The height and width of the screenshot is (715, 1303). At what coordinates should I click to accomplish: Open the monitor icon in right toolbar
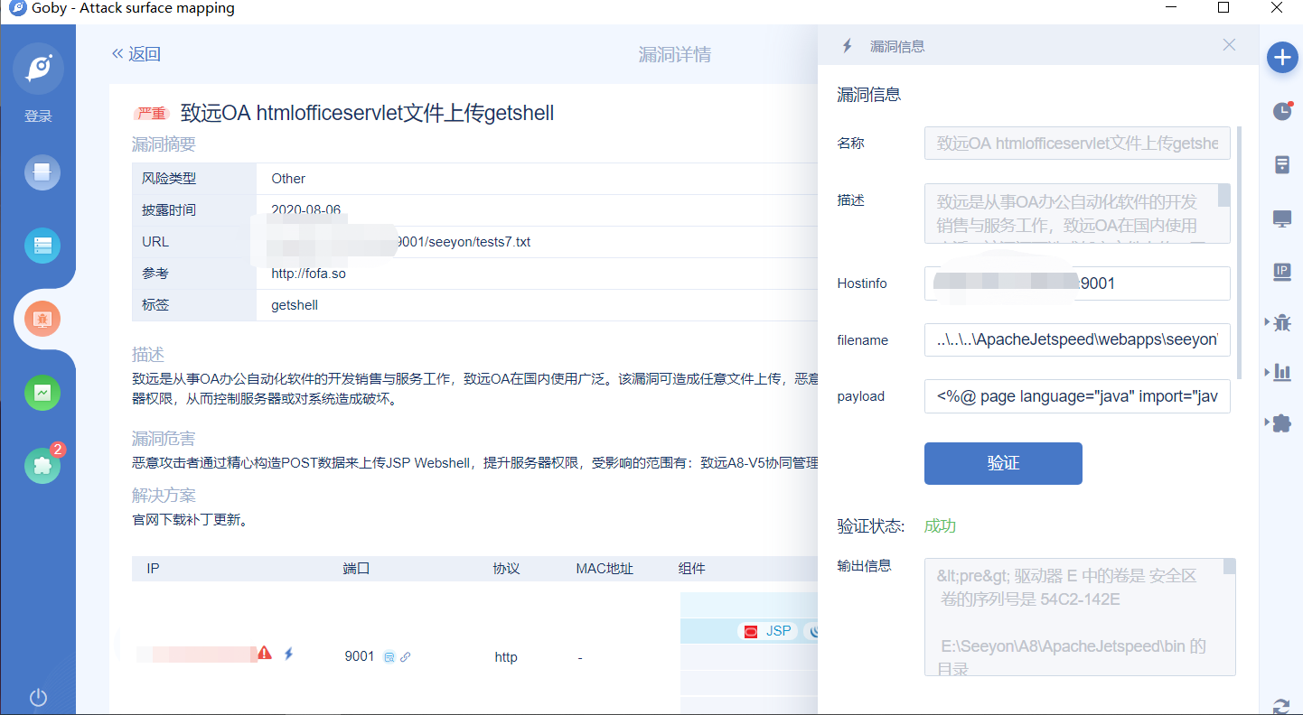[1281, 218]
